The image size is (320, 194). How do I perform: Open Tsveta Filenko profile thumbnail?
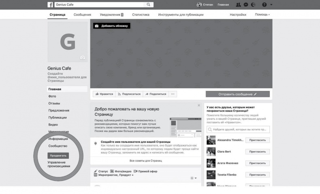[211, 175]
